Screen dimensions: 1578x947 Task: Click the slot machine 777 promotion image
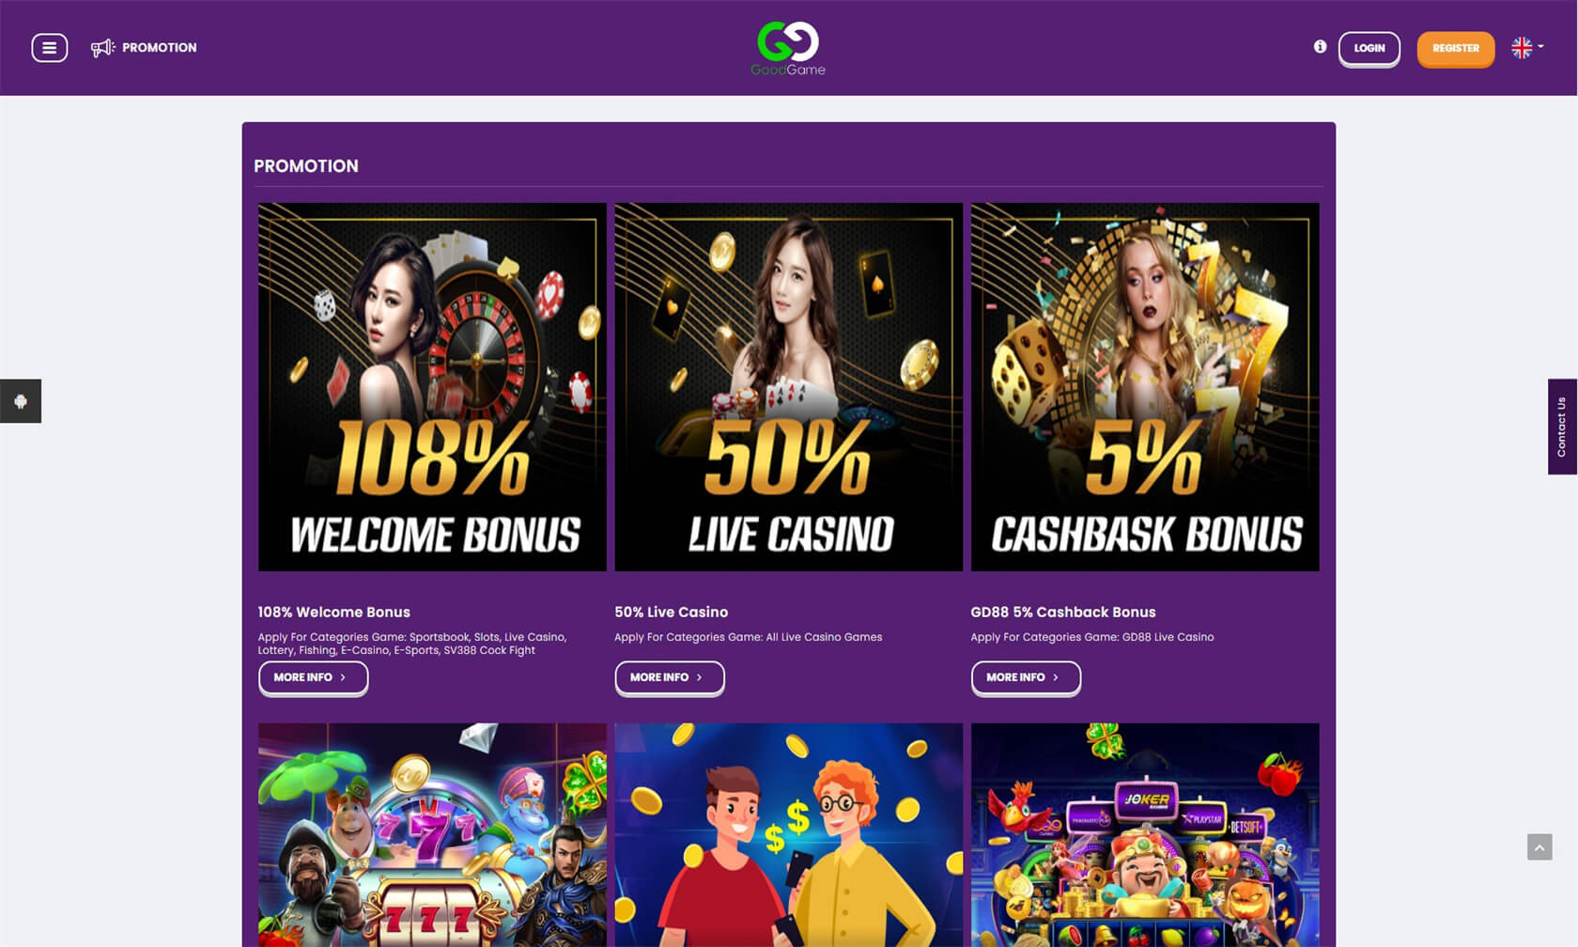tap(432, 835)
